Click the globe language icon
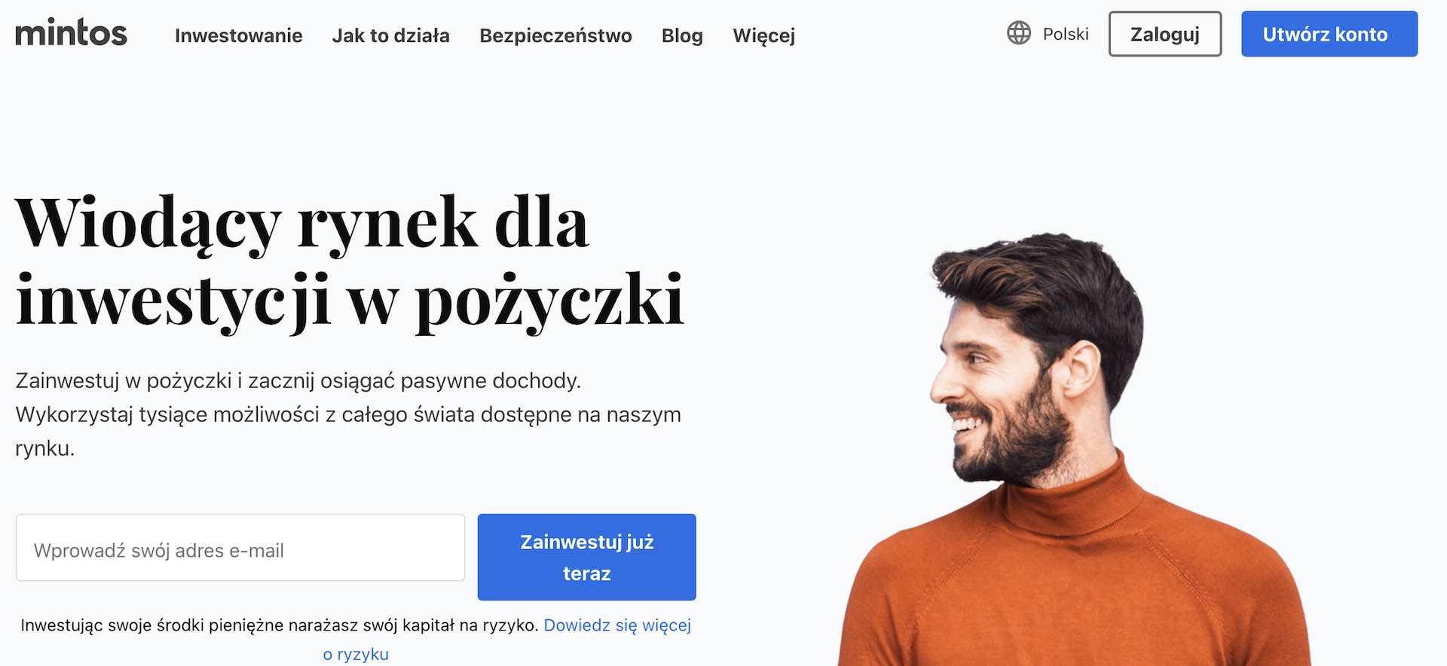 coord(1019,33)
